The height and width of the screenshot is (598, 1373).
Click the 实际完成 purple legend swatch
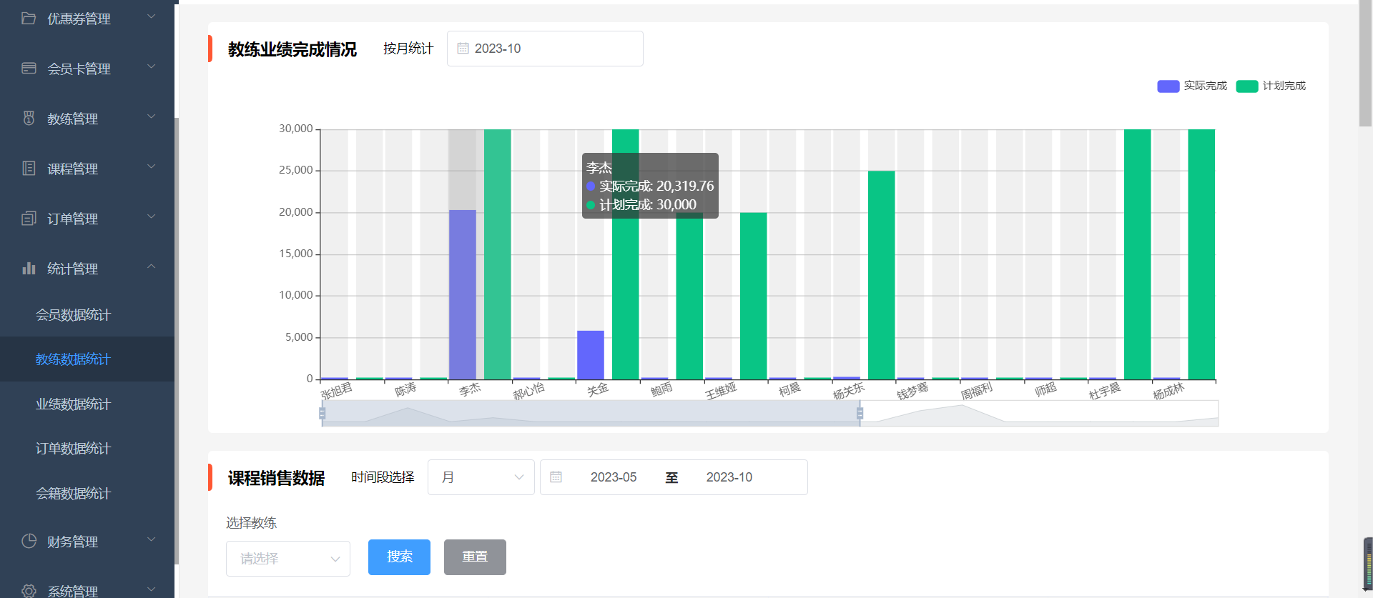click(x=1168, y=86)
